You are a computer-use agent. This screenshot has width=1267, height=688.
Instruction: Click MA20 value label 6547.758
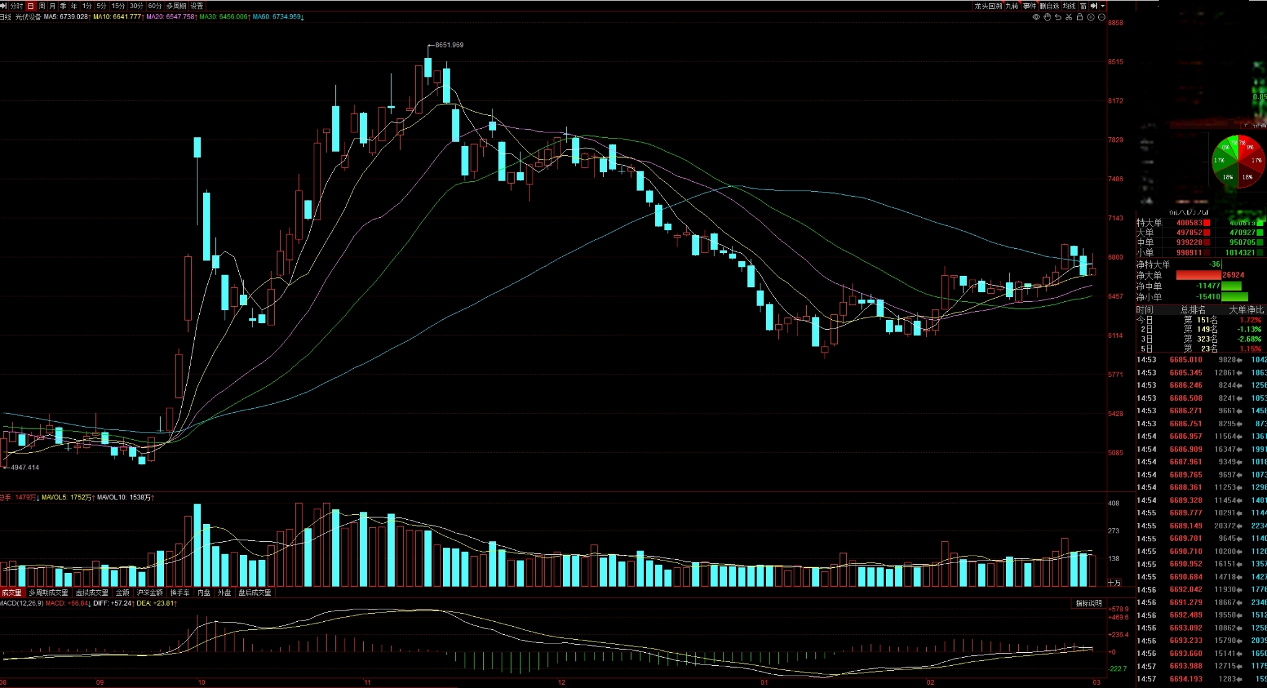[171, 17]
